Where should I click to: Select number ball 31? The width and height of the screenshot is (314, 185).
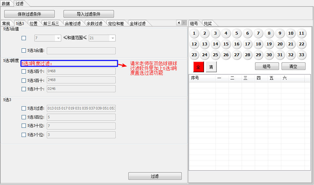click(280, 55)
